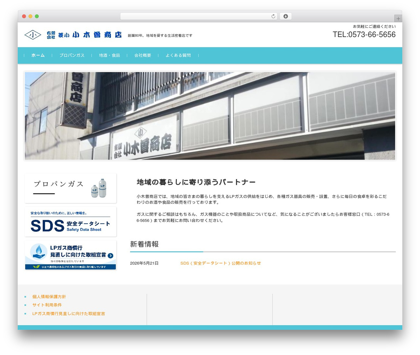Open SDS公開のお知らせ news link

click(x=220, y=263)
